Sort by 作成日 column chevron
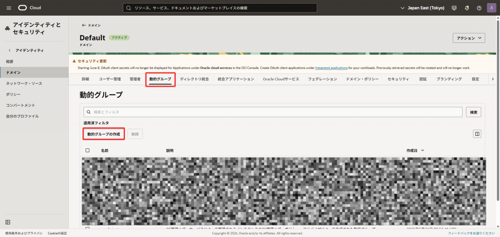500x237 pixels. pyautogui.click(x=423, y=150)
